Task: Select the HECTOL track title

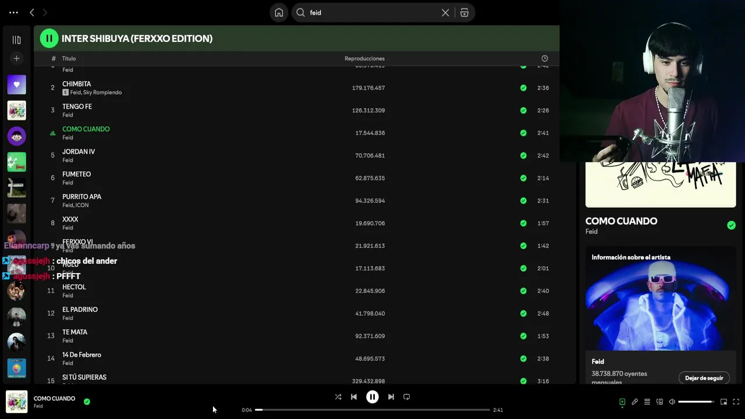Action: click(74, 287)
